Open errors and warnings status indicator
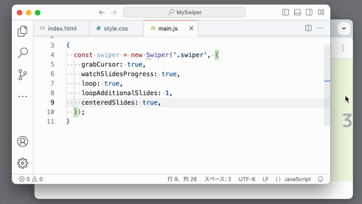Screen dimensions: 362x204 click(x=31, y=179)
